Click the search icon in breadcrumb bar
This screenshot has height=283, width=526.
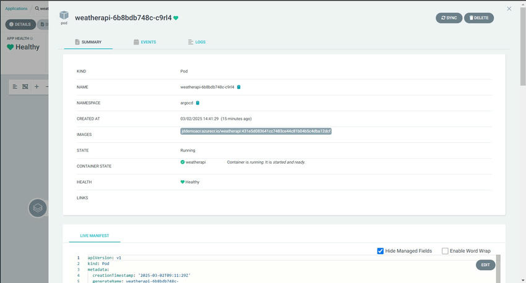click(x=37, y=9)
